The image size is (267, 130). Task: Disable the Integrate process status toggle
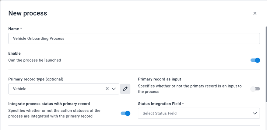pyautogui.click(x=125, y=113)
